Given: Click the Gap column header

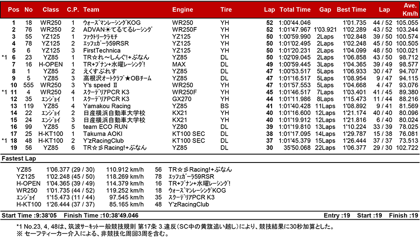Looking at the screenshot, I should pos(325,9).
